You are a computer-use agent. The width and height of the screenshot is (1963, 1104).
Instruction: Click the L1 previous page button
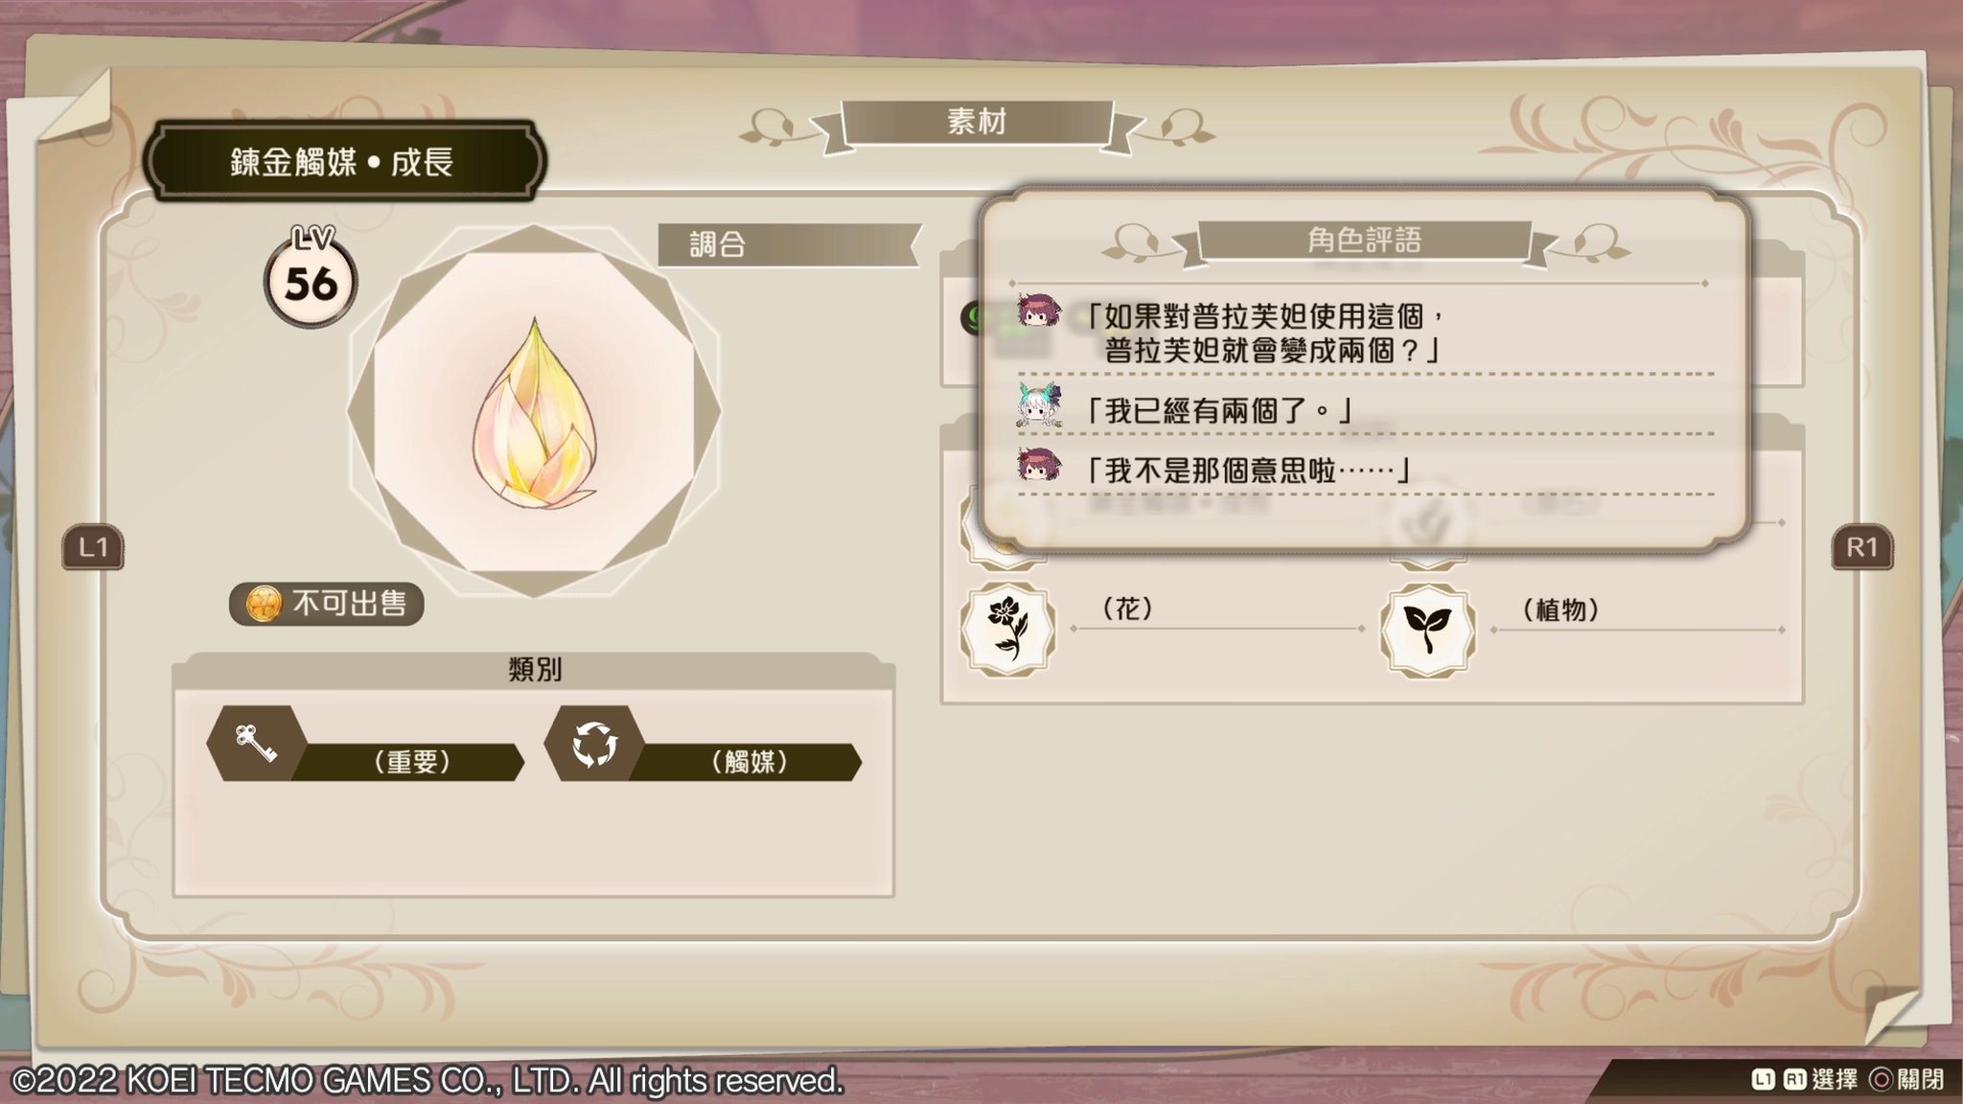click(93, 547)
